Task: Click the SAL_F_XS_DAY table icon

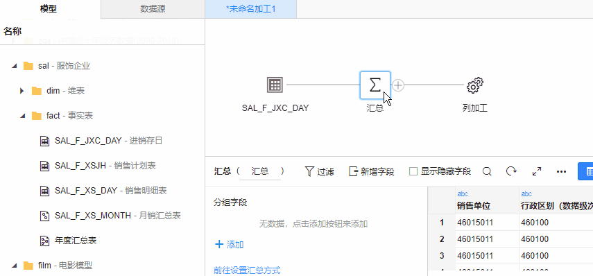Action: tap(45, 191)
